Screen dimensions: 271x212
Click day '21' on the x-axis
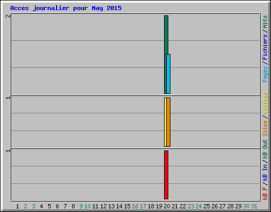coord(175,206)
